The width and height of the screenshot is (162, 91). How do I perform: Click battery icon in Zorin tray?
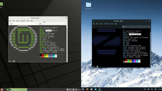156,89
